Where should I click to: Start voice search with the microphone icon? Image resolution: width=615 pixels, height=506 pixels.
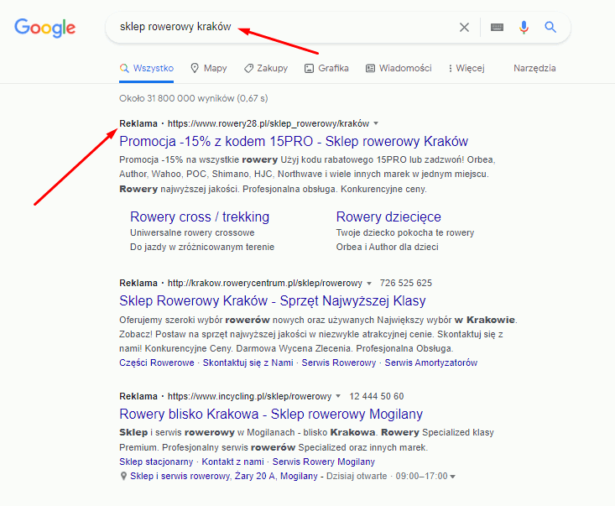pos(524,27)
